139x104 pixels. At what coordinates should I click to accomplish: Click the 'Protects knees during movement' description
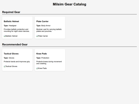(49, 62)
